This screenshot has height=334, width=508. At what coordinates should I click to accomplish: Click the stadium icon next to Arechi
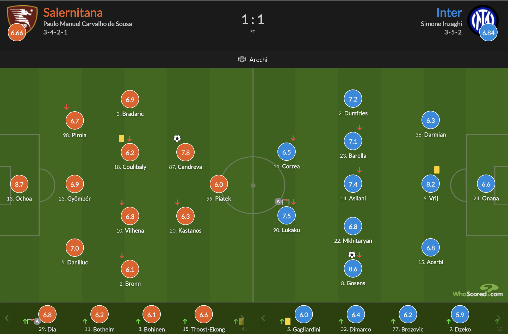pos(242,59)
